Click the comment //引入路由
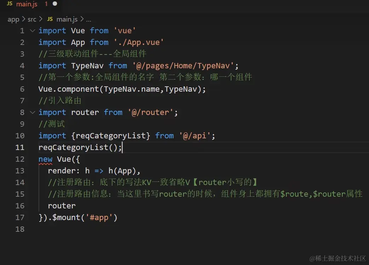The width and height of the screenshot is (369, 265). [x=60, y=101]
